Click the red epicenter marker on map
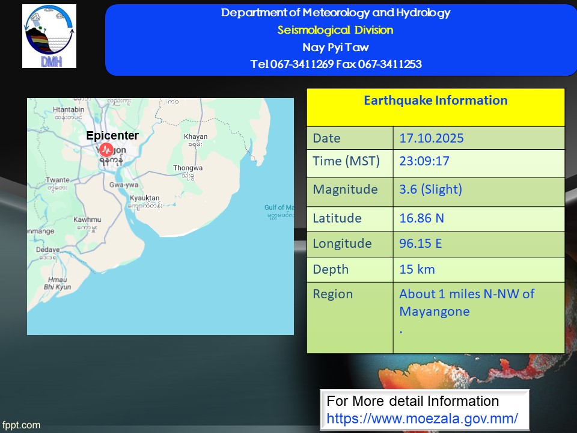The image size is (577, 433). [x=106, y=149]
